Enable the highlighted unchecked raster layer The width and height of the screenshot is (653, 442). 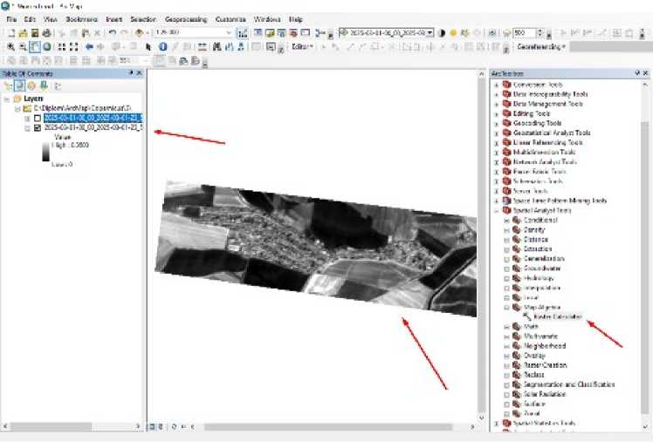coord(37,117)
